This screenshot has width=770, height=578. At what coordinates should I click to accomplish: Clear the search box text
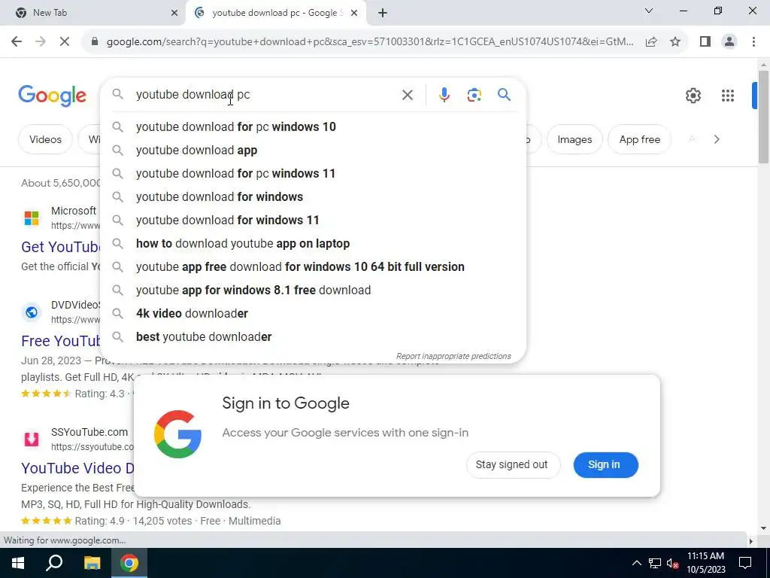(407, 94)
